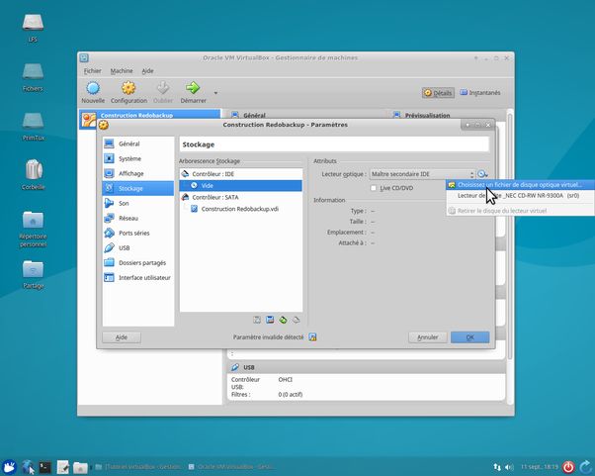
Task: Click the Prévisualisation section header
Action: click(x=427, y=115)
